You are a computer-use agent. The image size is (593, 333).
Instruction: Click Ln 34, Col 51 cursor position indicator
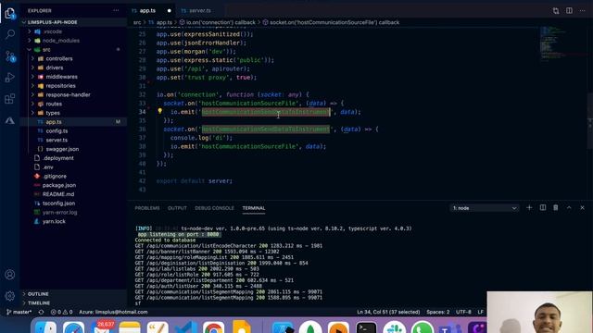388,313
